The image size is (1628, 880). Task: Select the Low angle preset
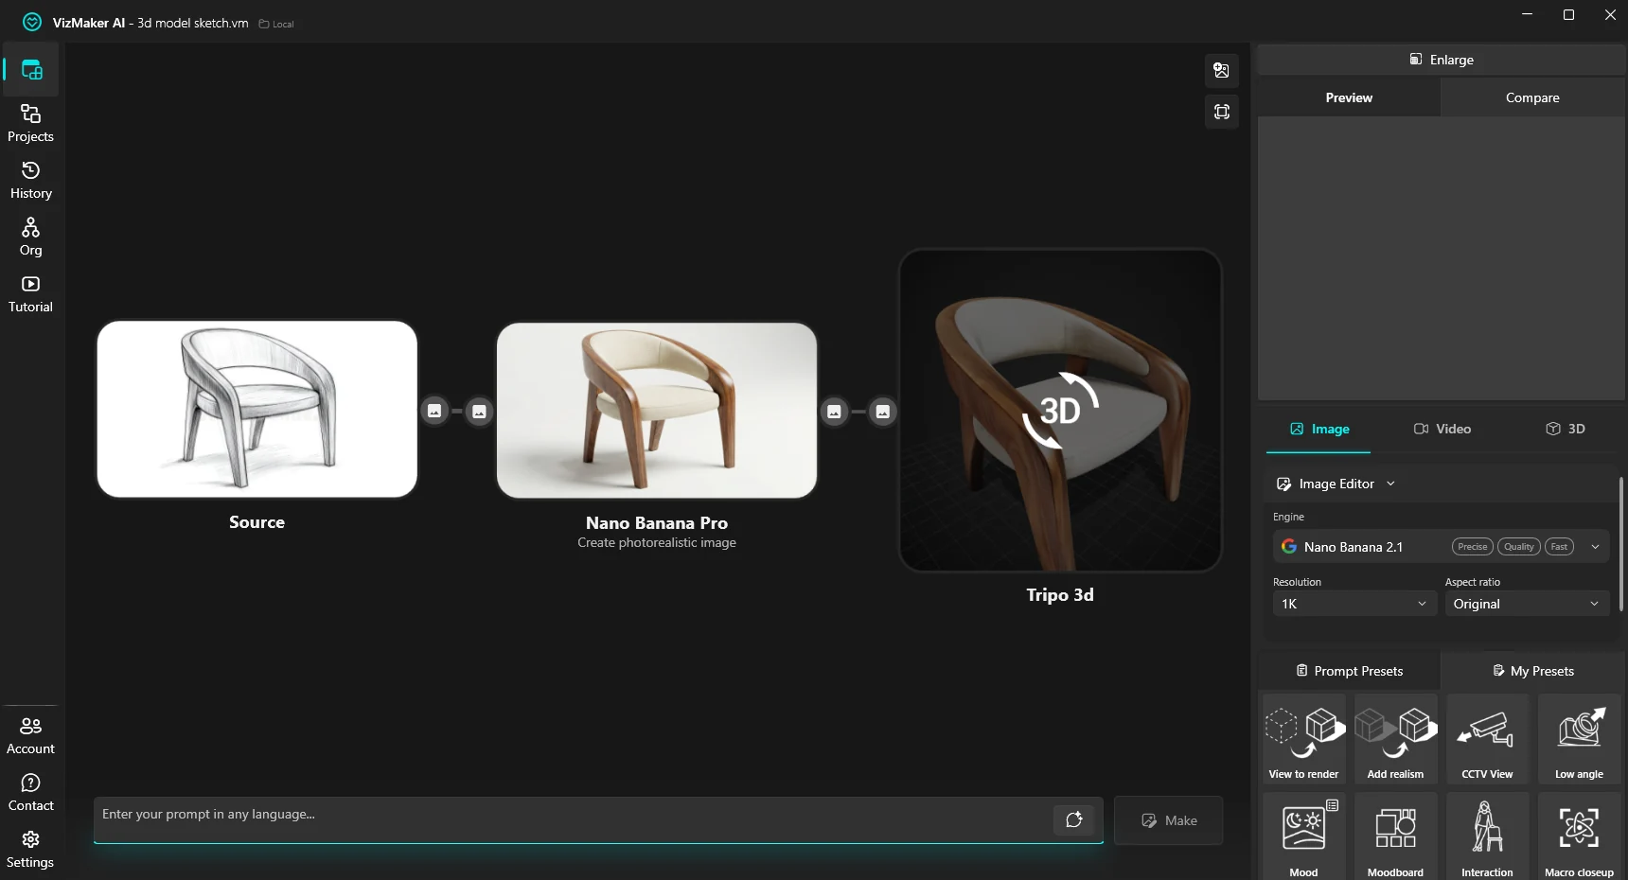pyautogui.click(x=1579, y=738)
